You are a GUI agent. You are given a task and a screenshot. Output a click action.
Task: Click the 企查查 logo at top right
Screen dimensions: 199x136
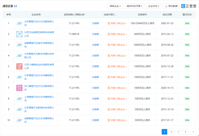click(x=189, y=6)
